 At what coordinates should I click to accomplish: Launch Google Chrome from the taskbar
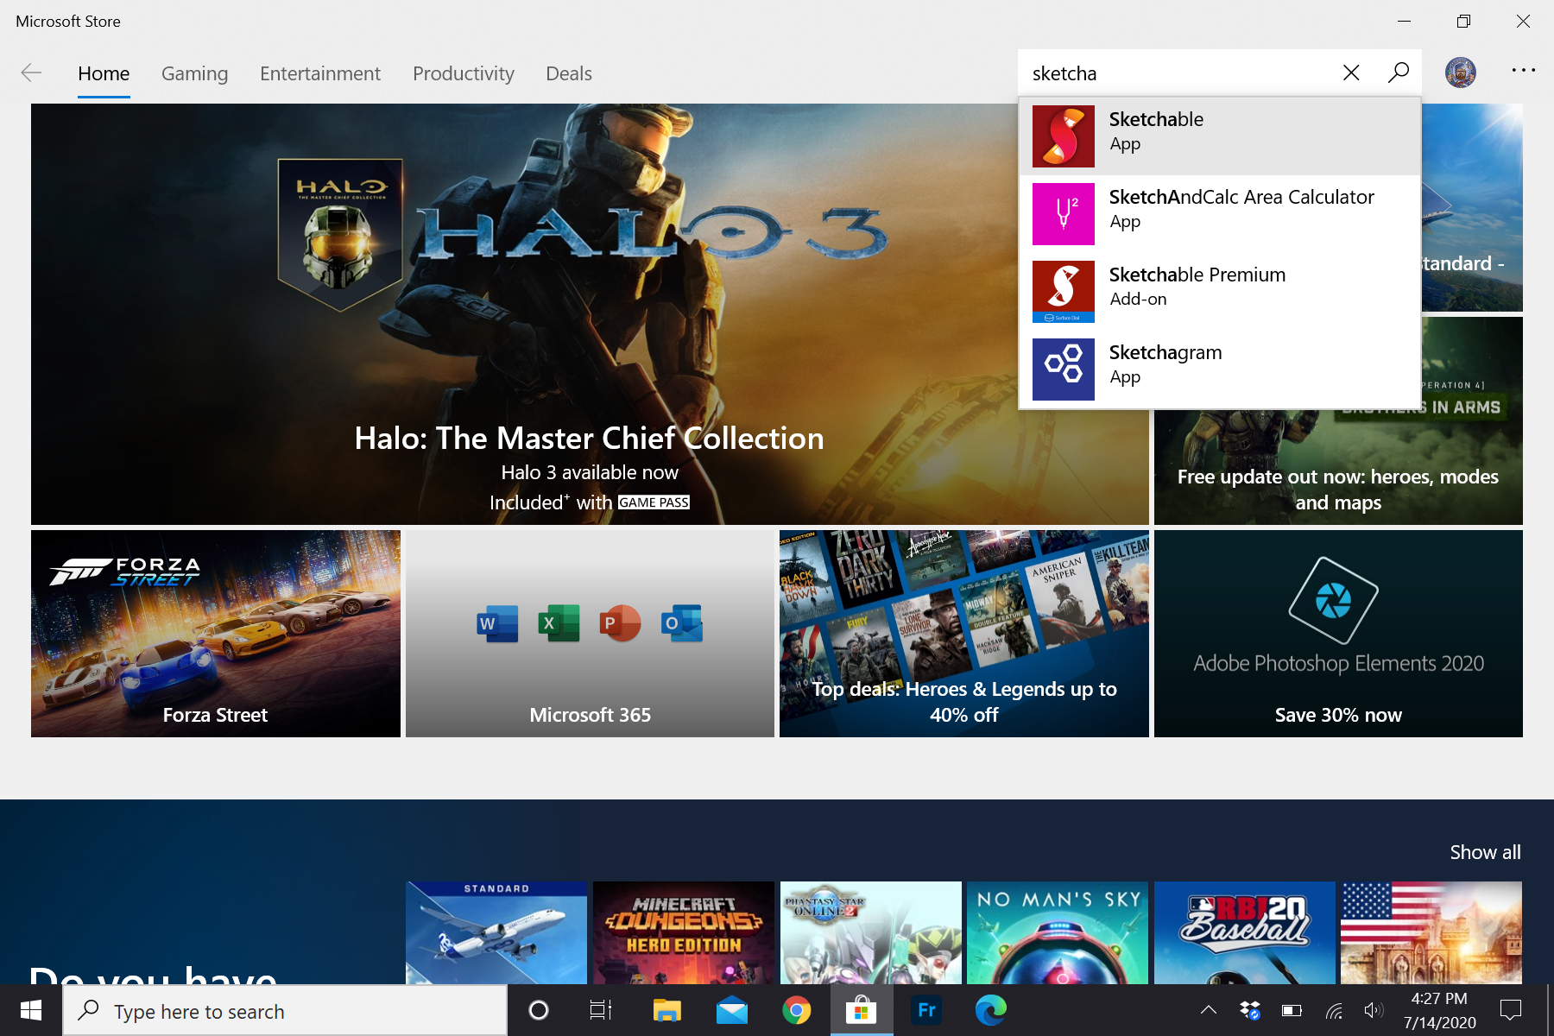coord(797,1010)
